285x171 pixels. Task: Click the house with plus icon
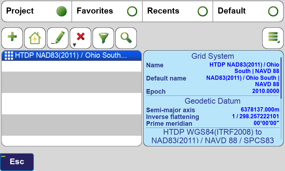35,38
